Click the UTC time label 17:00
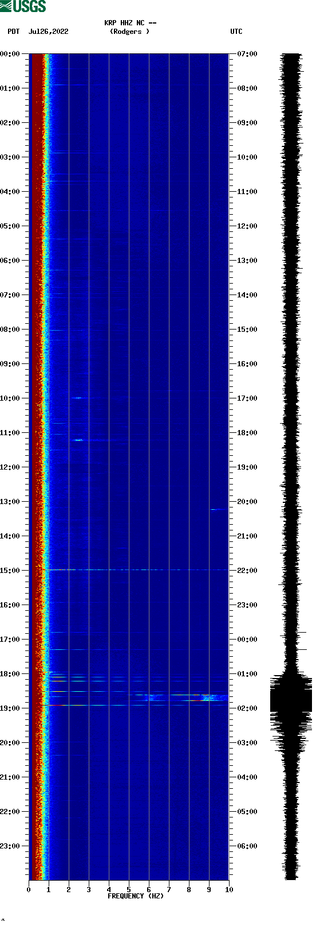The image size is (316, 926). (x=247, y=398)
